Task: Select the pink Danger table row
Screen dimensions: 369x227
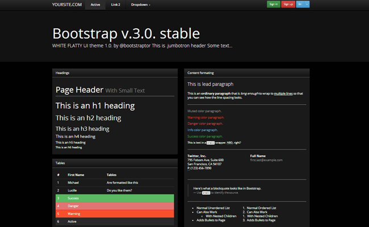Action: [115, 206]
